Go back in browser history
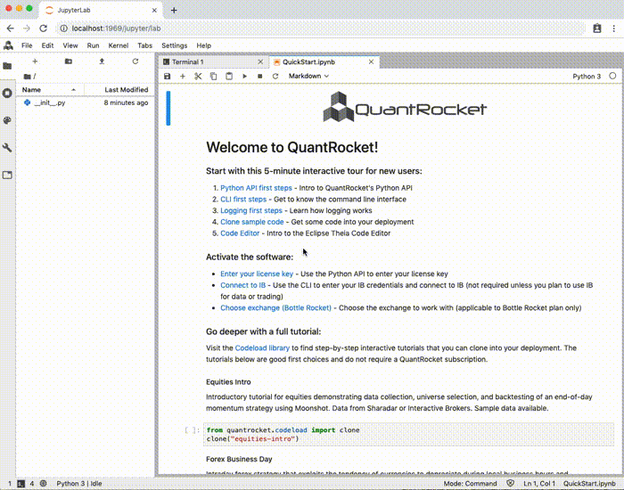 coord(11,29)
